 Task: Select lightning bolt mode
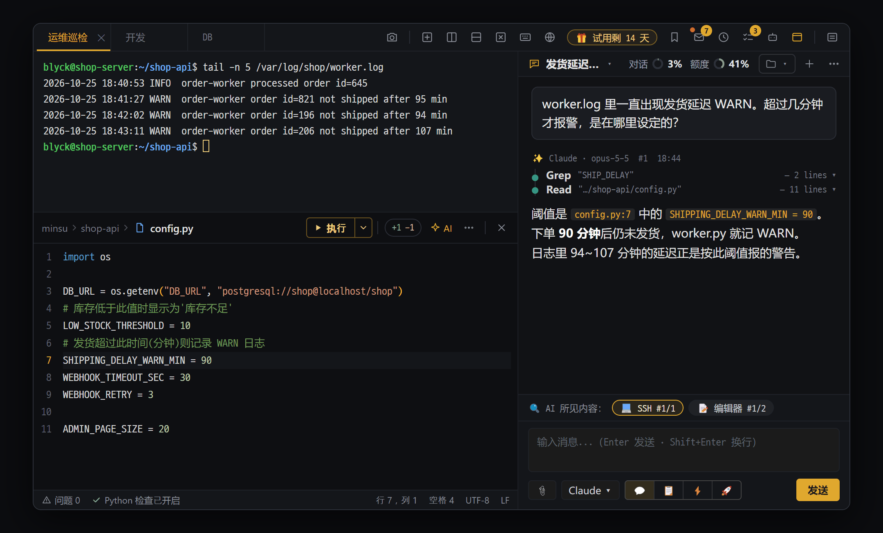tap(697, 490)
